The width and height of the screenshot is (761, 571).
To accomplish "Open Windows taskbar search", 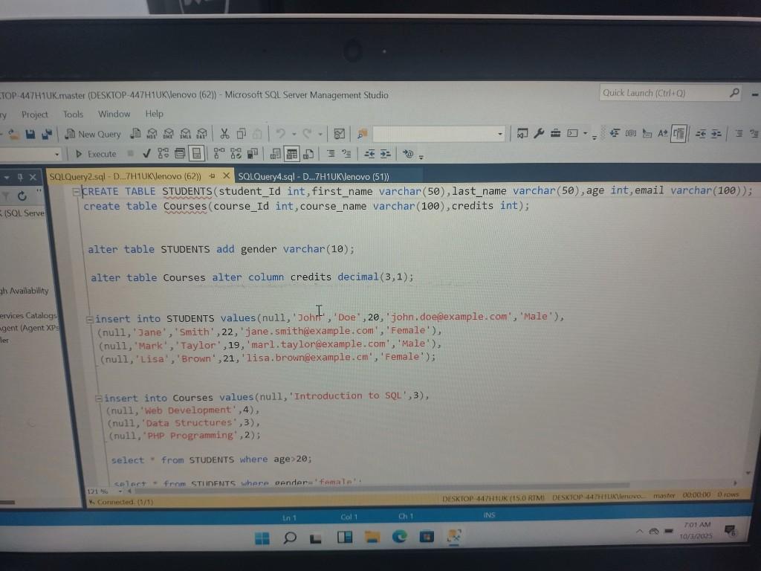I will tap(290, 538).
